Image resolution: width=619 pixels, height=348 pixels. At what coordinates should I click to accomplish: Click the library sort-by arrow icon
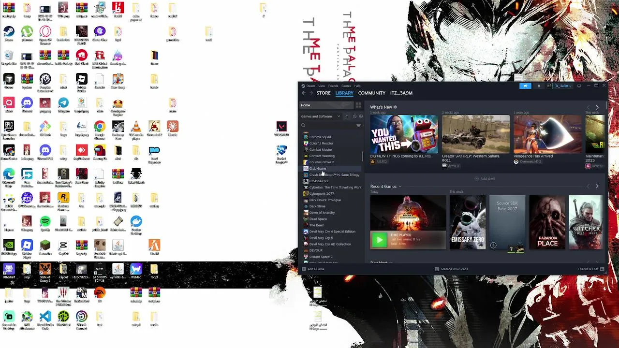coord(347,116)
